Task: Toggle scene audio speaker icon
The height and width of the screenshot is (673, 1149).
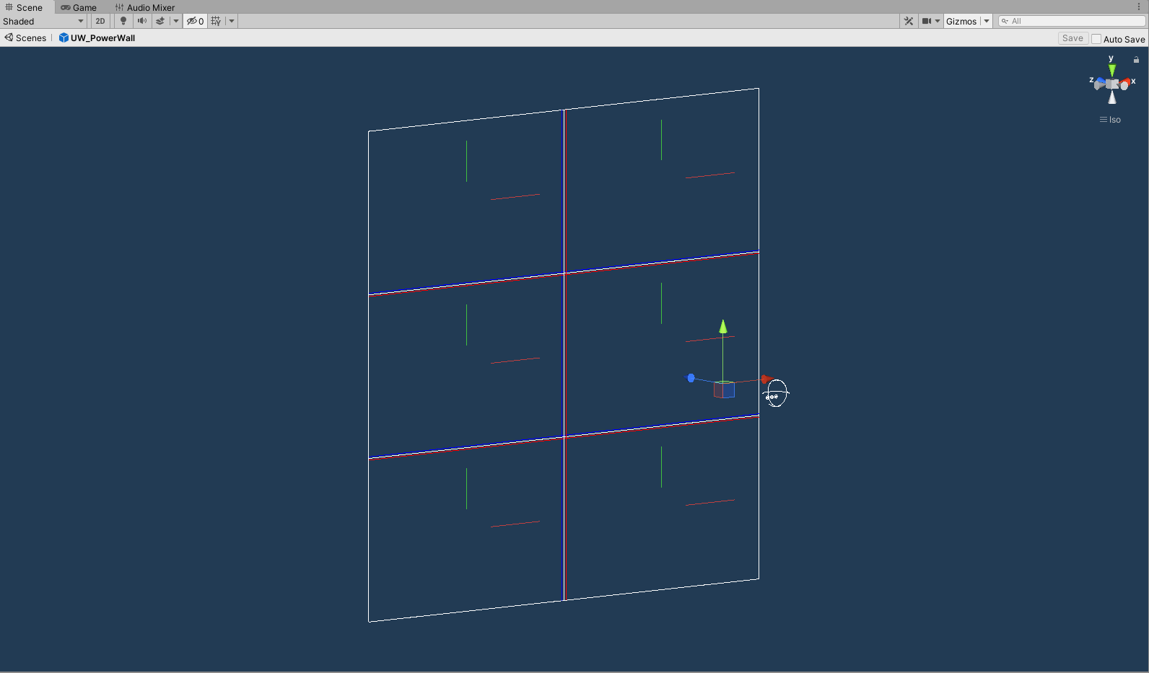Action: coord(142,21)
